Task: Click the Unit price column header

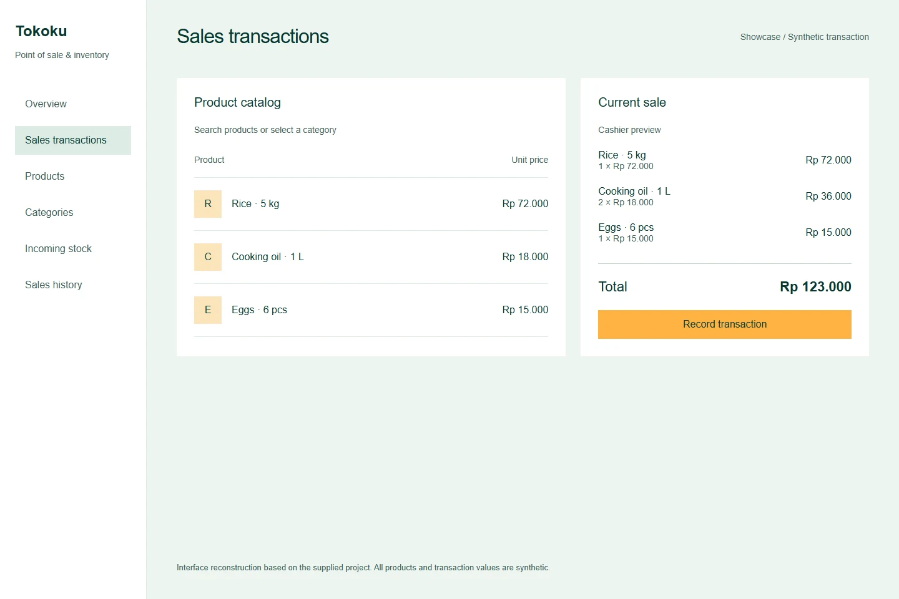Action: coord(530,160)
